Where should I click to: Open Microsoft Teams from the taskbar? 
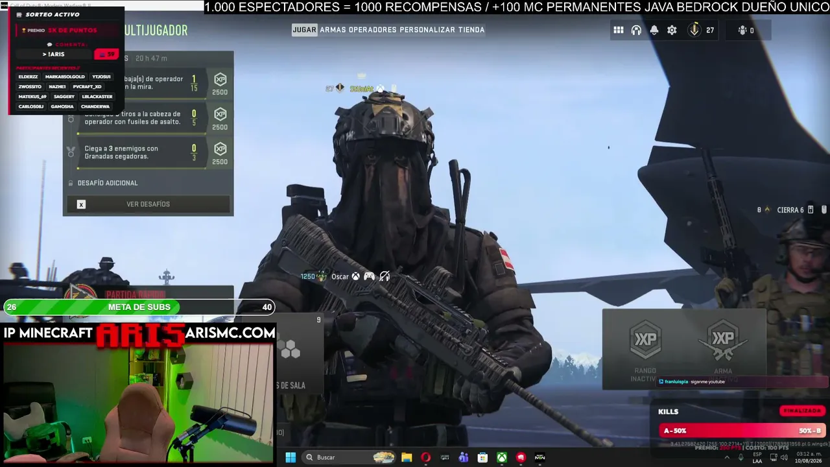[x=464, y=457]
